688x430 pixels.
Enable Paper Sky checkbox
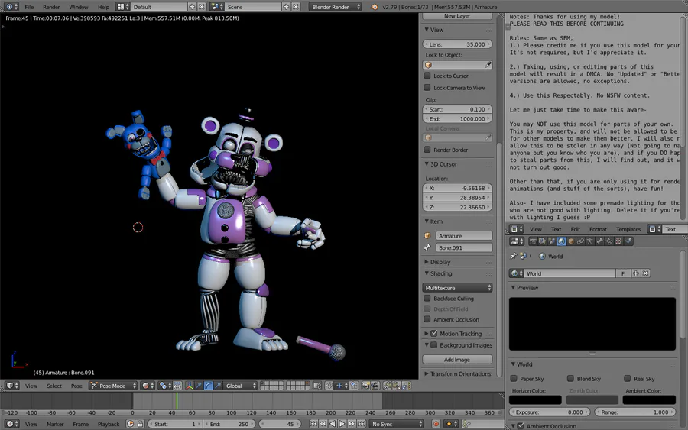(x=514, y=378)
